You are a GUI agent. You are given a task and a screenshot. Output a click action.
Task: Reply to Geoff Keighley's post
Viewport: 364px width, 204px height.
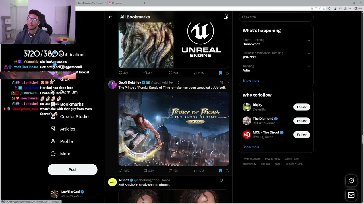123,171
